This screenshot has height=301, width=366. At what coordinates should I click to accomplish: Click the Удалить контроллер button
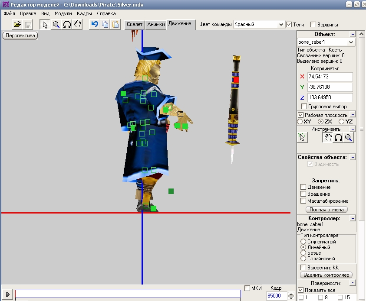tap(326, 275)
